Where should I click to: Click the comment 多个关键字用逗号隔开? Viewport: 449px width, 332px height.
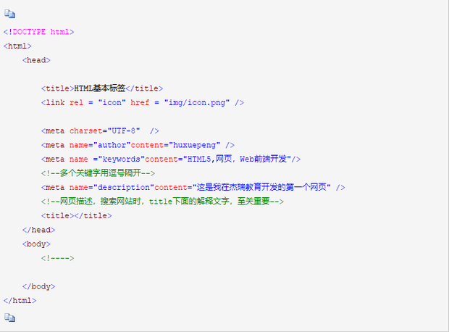pyautogui.click(x=101, y=173)
